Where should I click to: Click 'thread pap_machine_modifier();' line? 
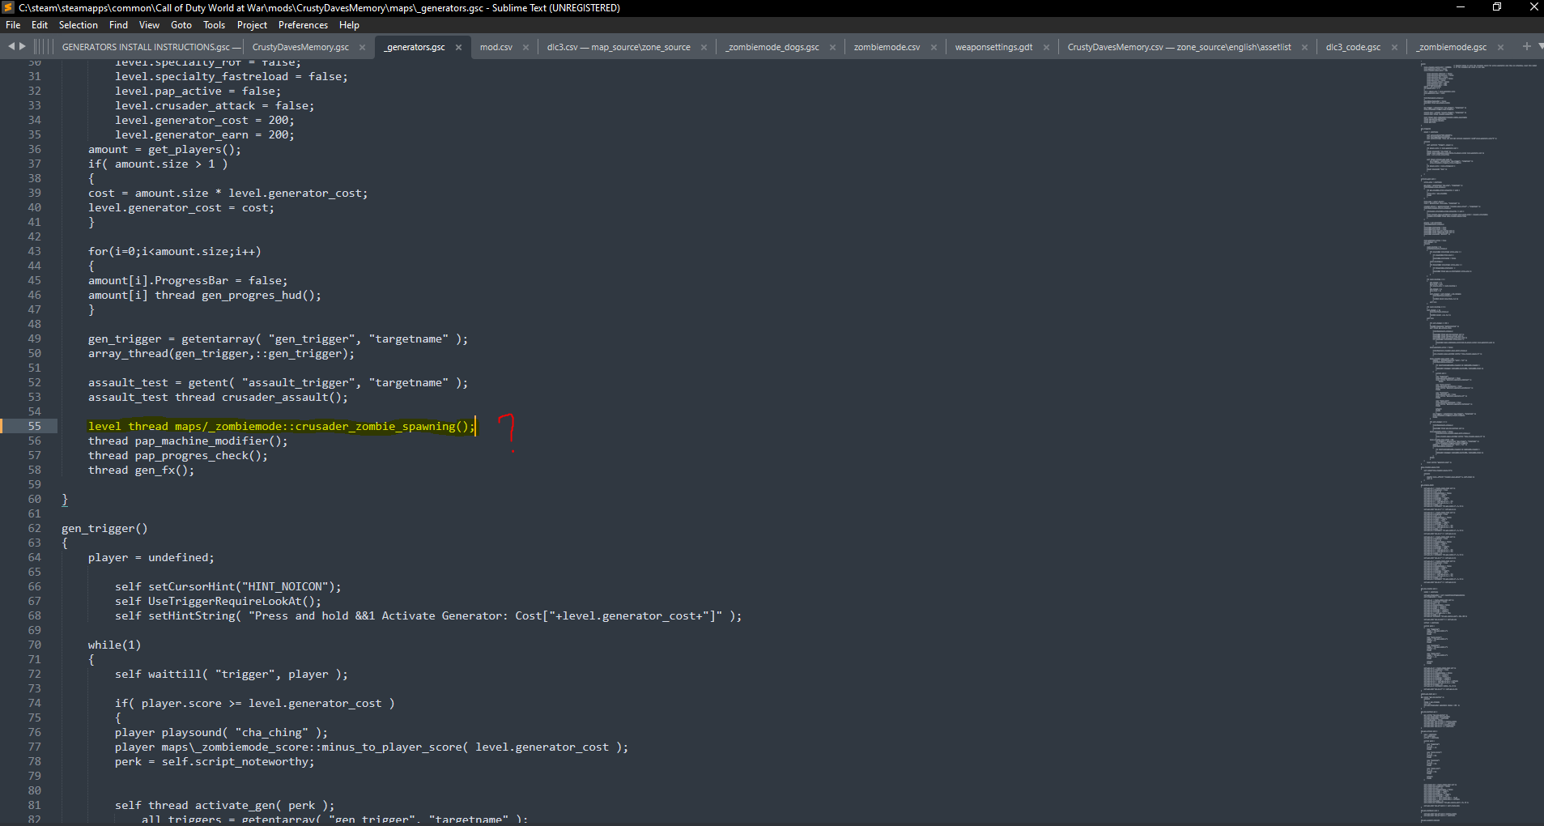pyautogui.click(x=188, y=441)
